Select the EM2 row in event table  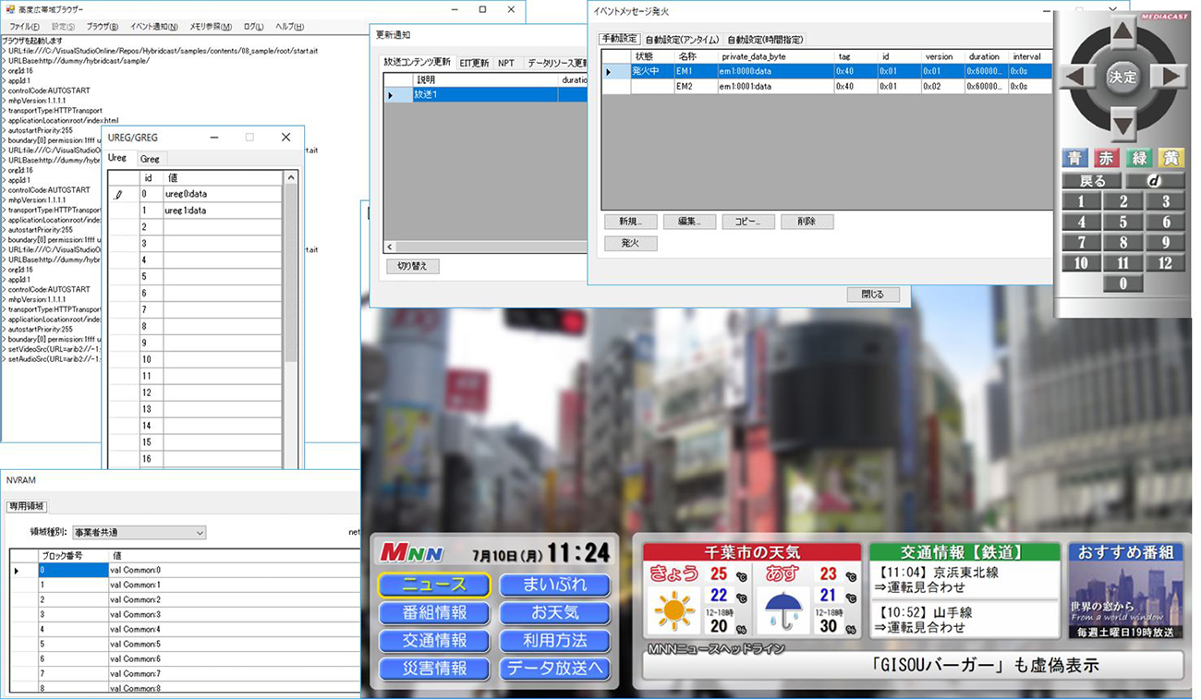(684, 87)
